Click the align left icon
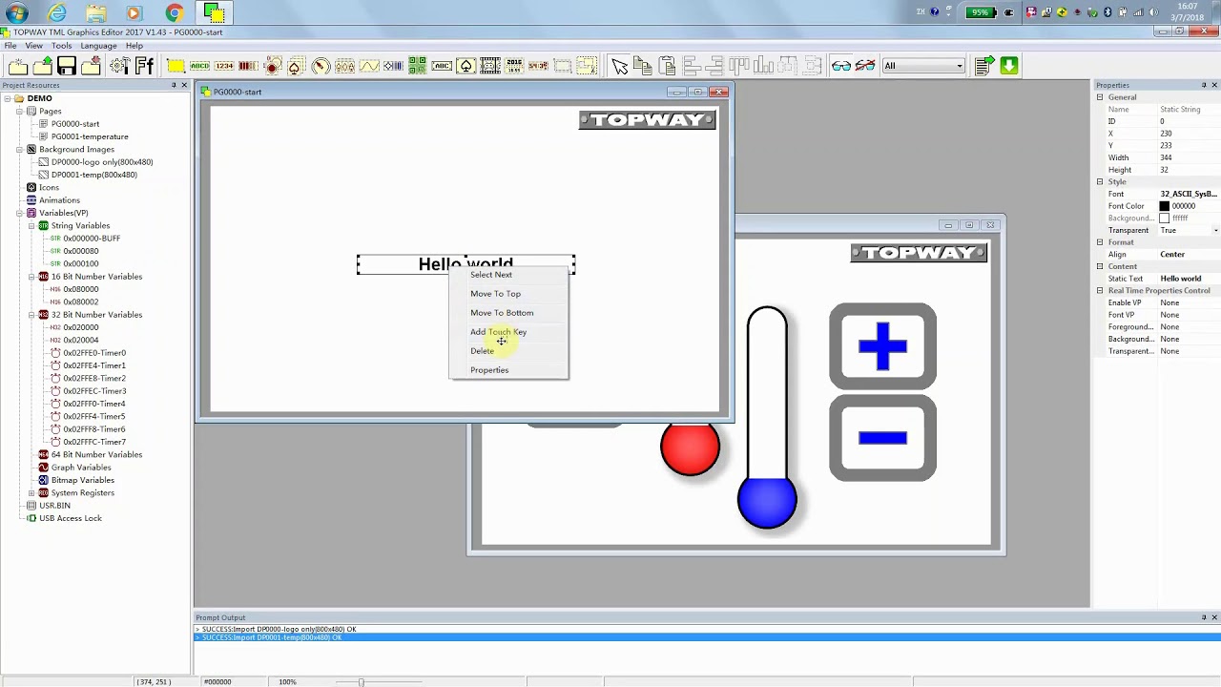This screenshot has width=1221, height=687. coord(692,66)
